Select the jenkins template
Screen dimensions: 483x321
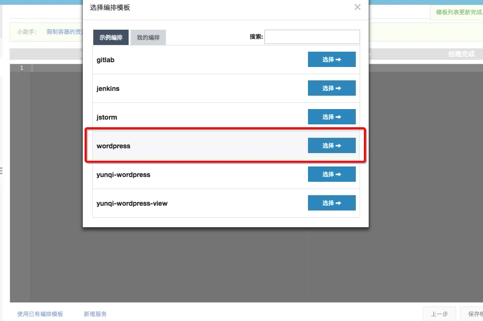(x=332, y=88)
